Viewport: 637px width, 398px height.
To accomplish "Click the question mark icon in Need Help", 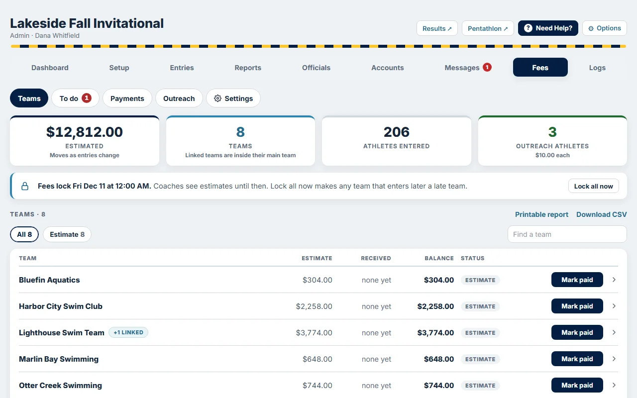I will tap(528, 28).
